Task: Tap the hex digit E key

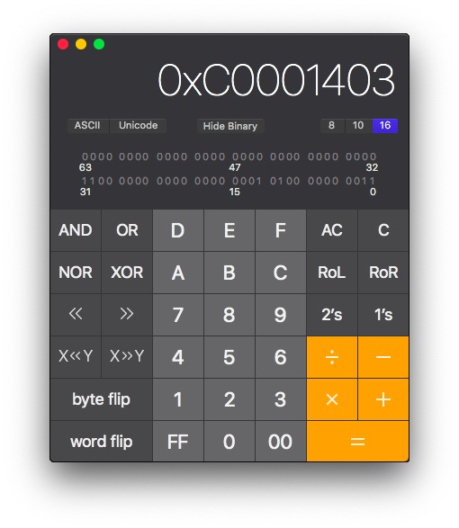Action: tap(229, 230)
